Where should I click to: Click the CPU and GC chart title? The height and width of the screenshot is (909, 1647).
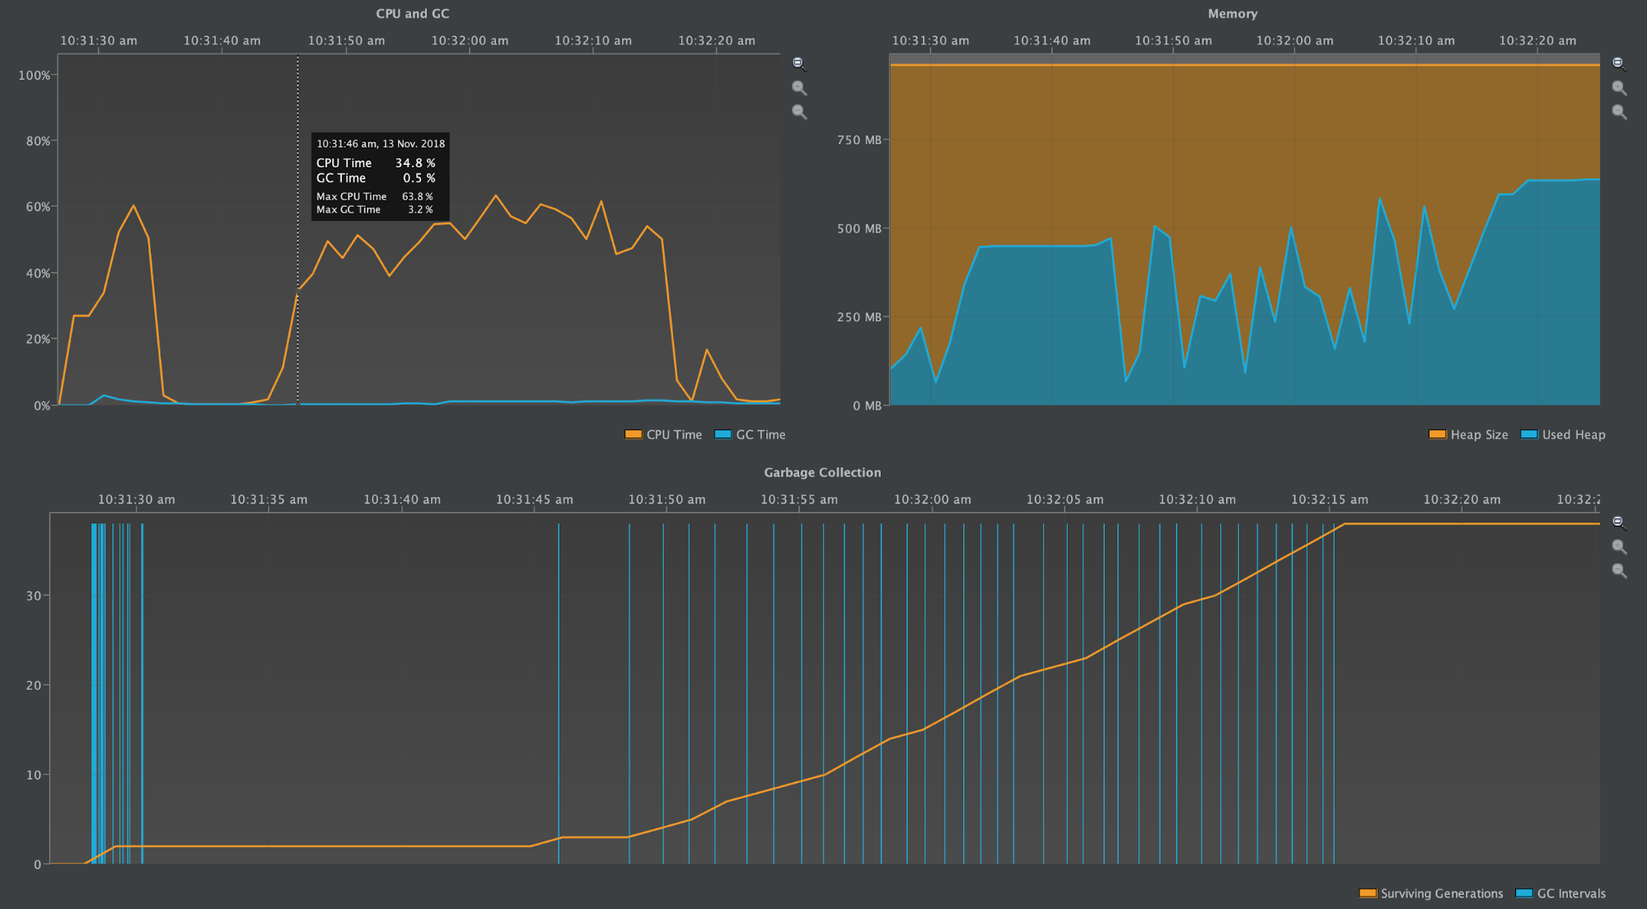click(x=413, y=14)
